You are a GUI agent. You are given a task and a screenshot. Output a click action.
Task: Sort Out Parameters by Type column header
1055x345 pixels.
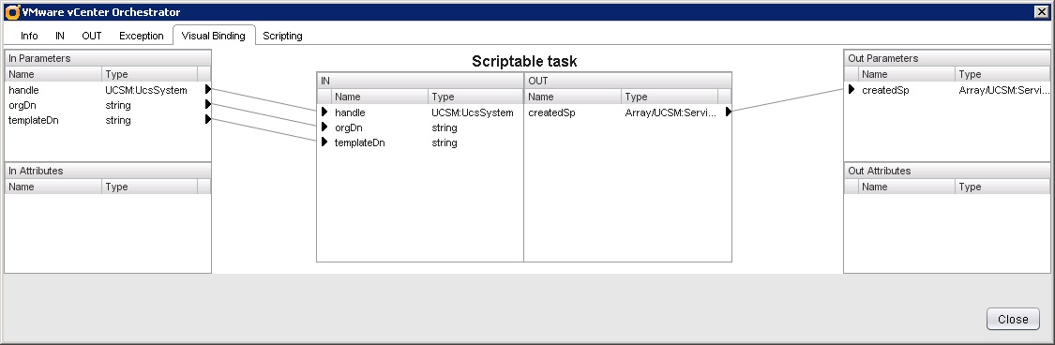click(x=1002, y=74)
